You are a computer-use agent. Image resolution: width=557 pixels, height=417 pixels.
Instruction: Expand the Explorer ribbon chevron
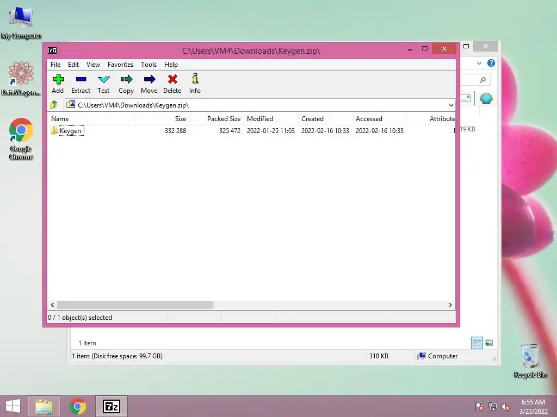[479, 63]
